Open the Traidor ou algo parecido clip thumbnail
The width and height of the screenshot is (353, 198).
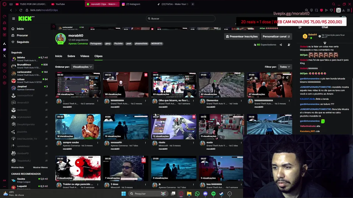(x=78, y=169)
